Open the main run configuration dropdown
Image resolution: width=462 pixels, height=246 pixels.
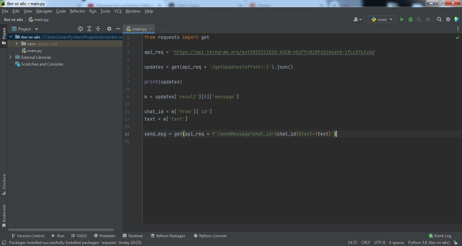382,19
